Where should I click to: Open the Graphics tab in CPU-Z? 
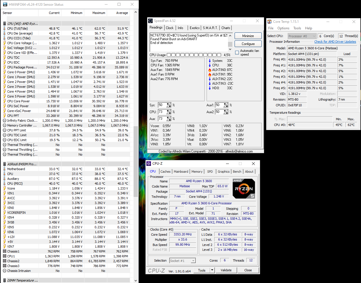tap(223, 172)
